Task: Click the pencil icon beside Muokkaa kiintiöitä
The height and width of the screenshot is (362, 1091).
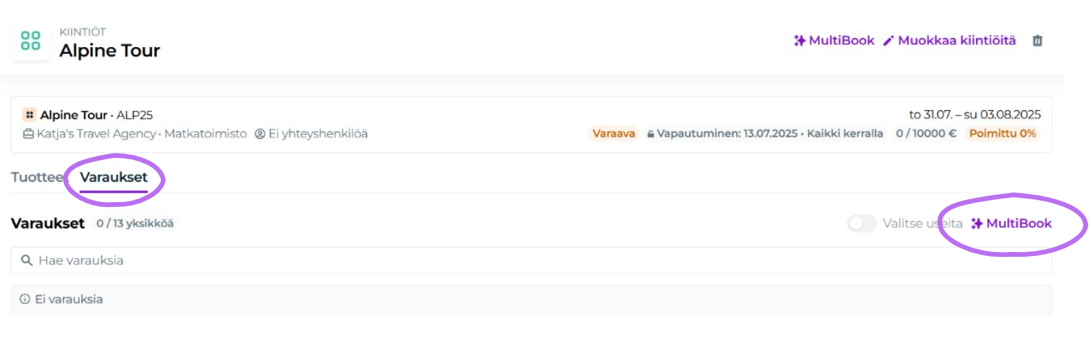Action: tap(888, 41)
